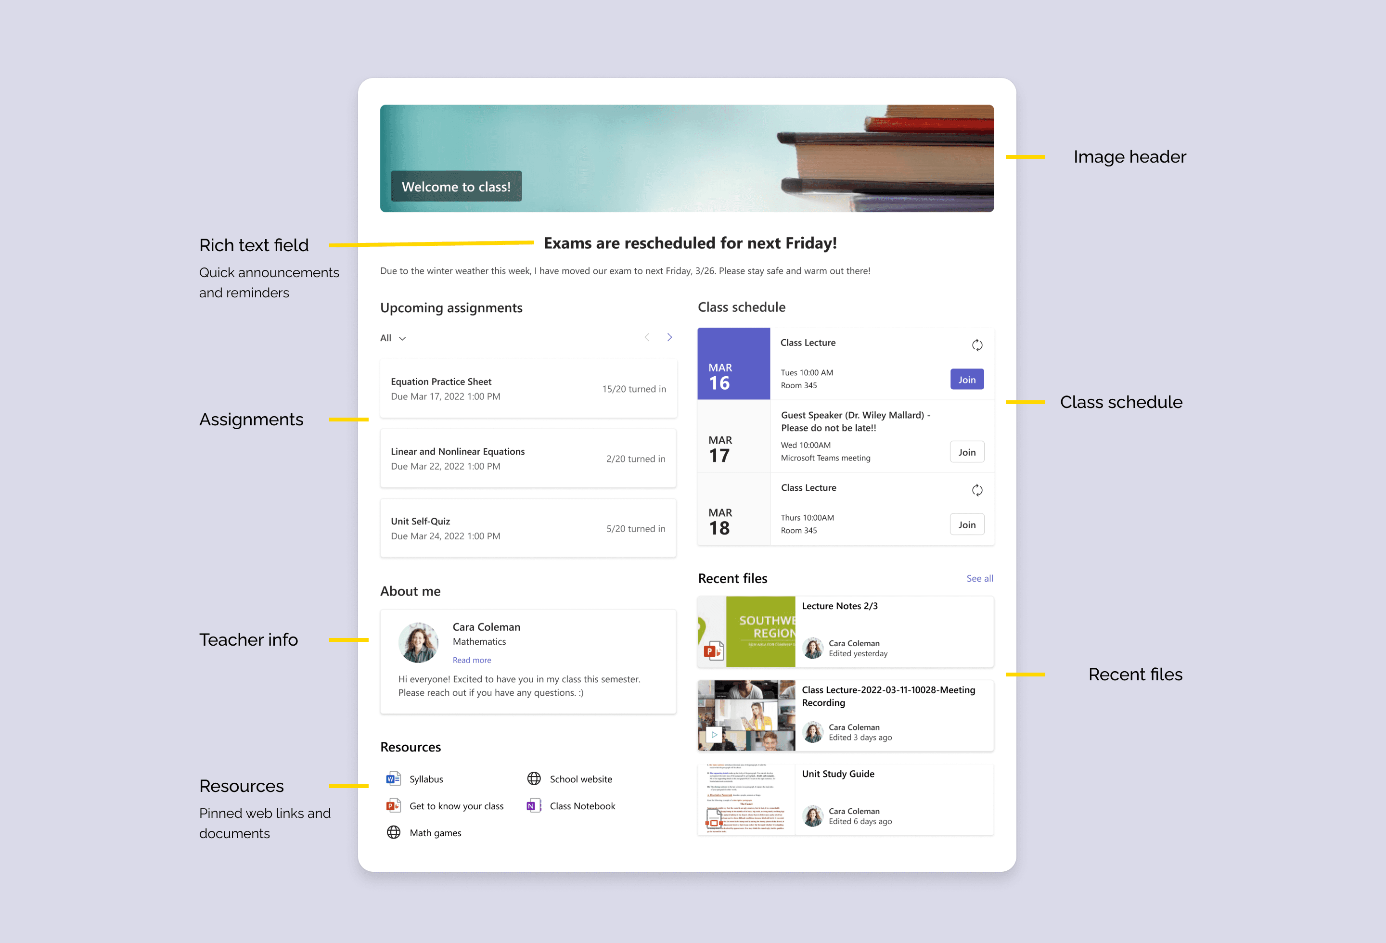Click the Word icon next to Syllabus

click(393, 778)
